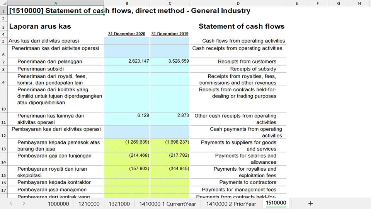Click '31 December 2019' column heading
Image resolution: width=371 pixels, height=209 pixels.
(x=170, y=34)
